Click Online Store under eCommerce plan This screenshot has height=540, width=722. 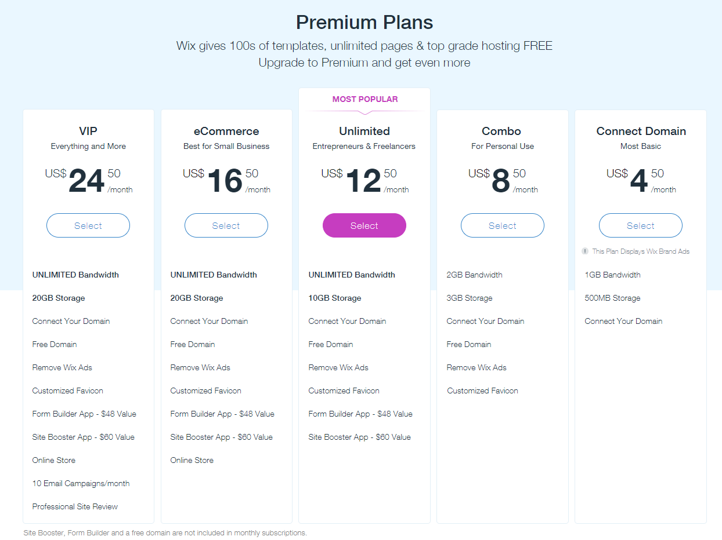(192, 460)
